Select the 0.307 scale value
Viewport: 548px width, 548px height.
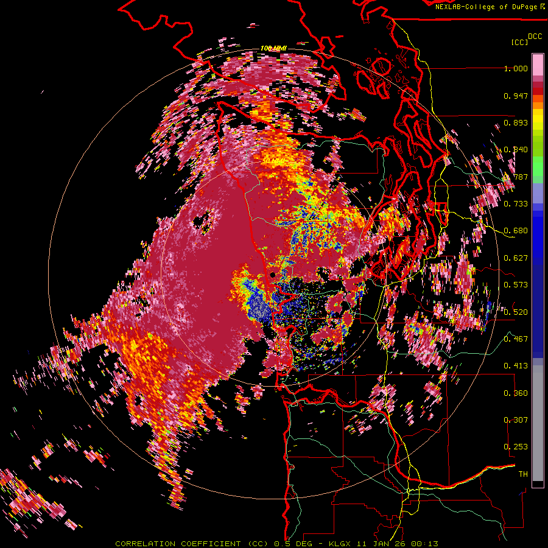(x=516, y=420)
